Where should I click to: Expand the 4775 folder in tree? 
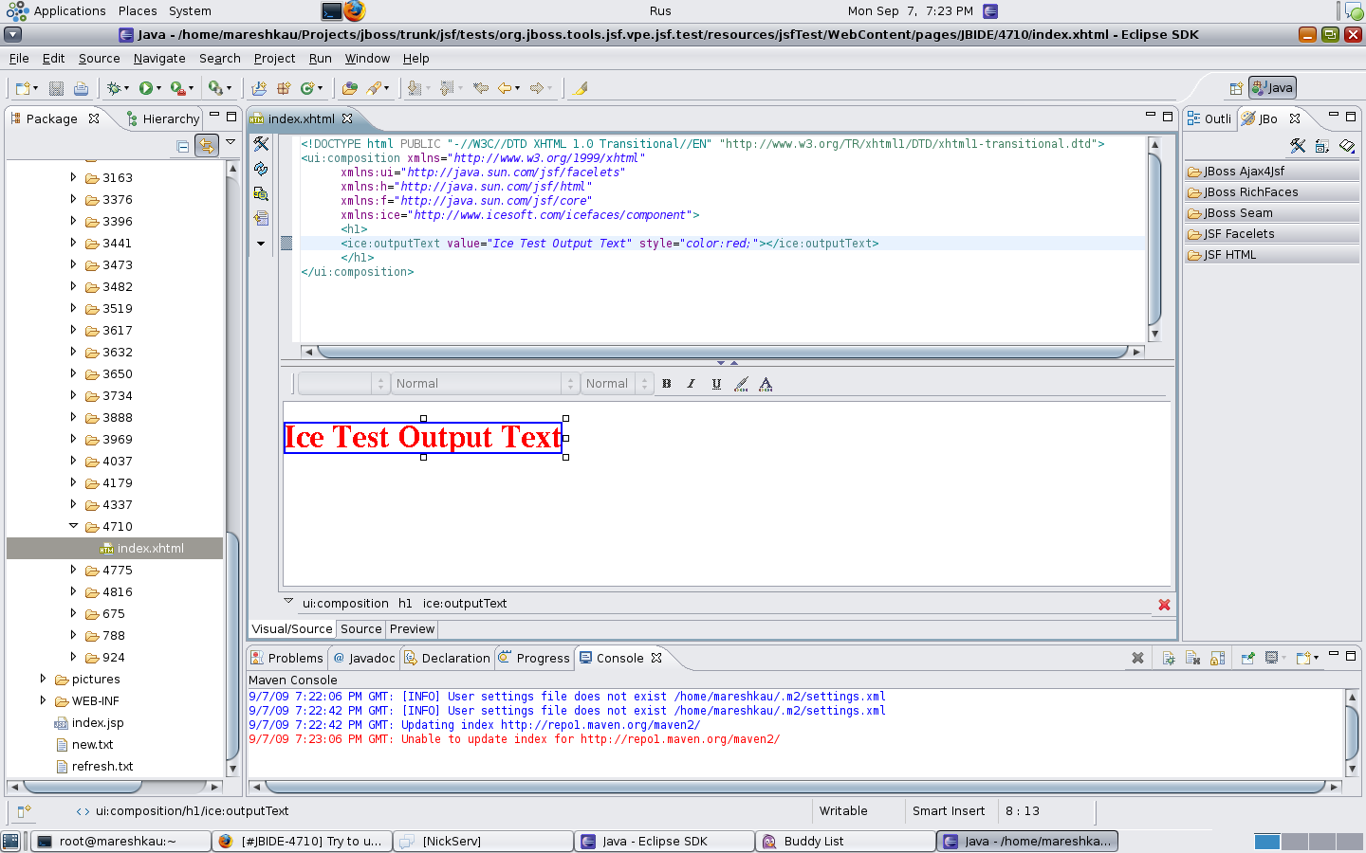tap(73, 570)
